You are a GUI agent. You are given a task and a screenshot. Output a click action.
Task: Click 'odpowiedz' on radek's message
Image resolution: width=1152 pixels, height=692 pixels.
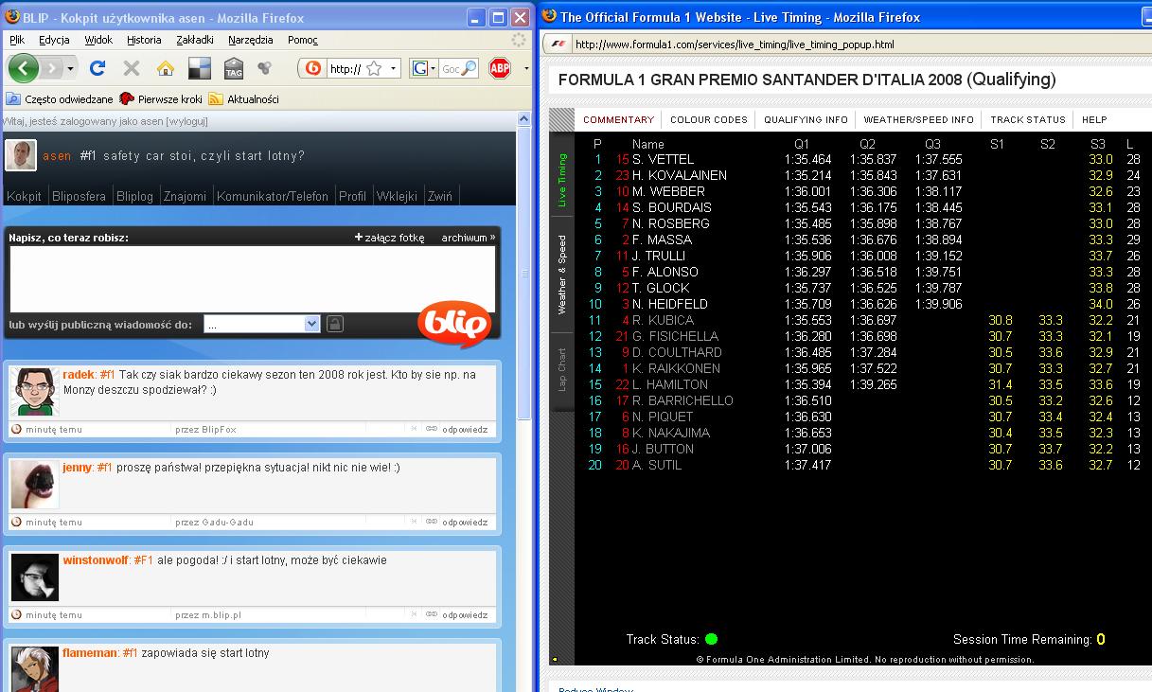464,430
